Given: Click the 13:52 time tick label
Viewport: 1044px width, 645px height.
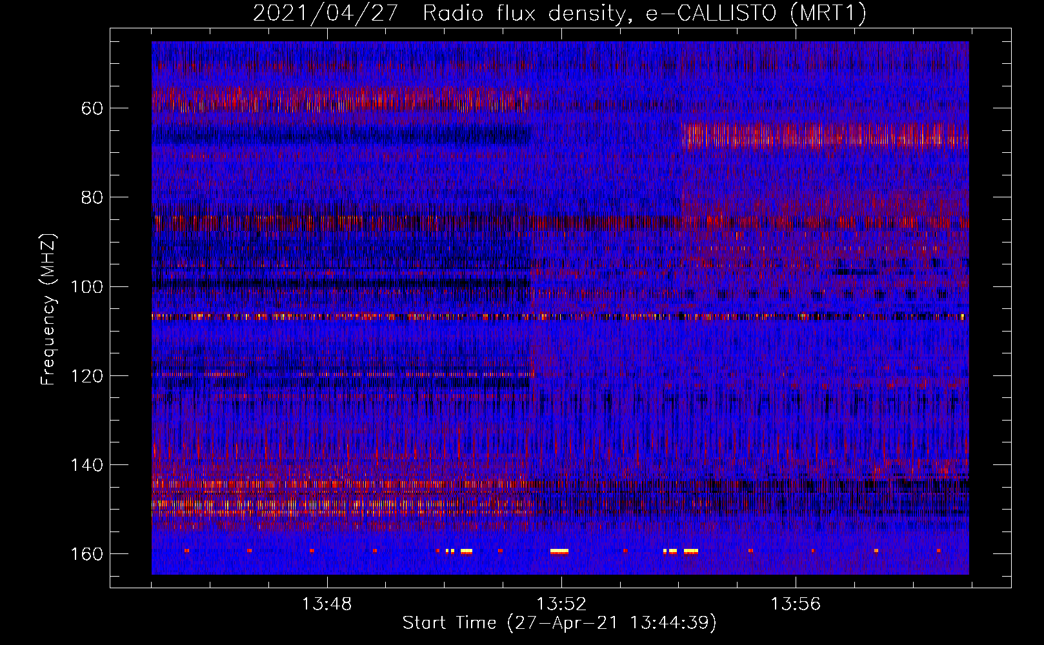Looking at the screenshot, I should pos(561,604).
